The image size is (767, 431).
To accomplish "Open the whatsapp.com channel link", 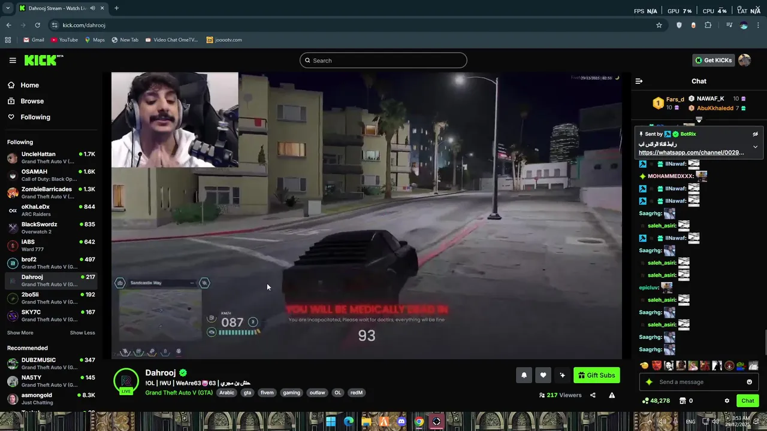I will (x=691, y=153).
